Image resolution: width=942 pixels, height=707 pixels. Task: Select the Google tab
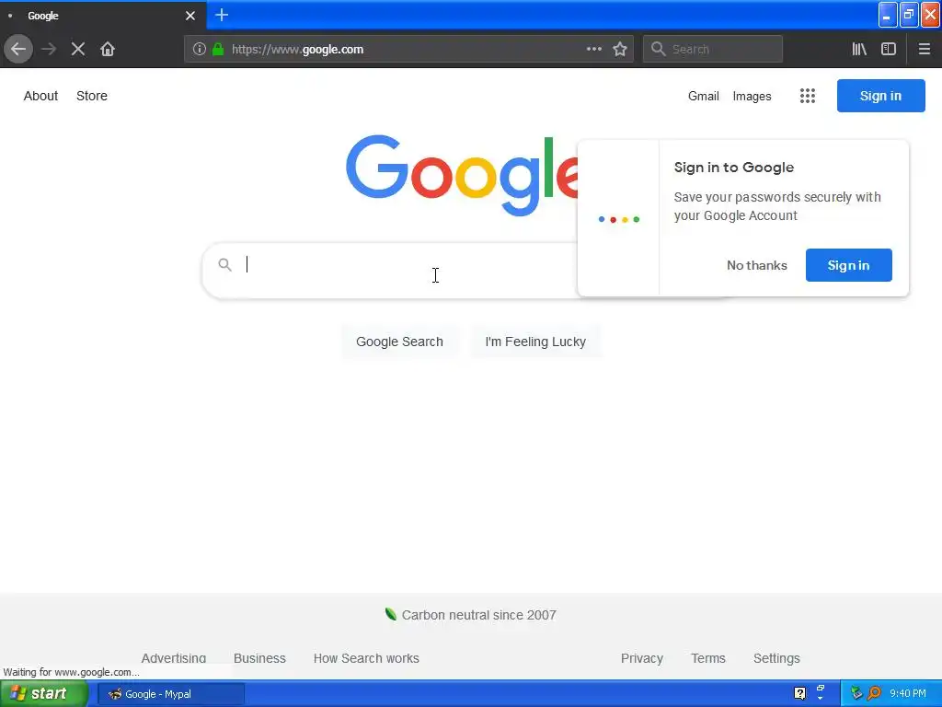tap(102, 16)
